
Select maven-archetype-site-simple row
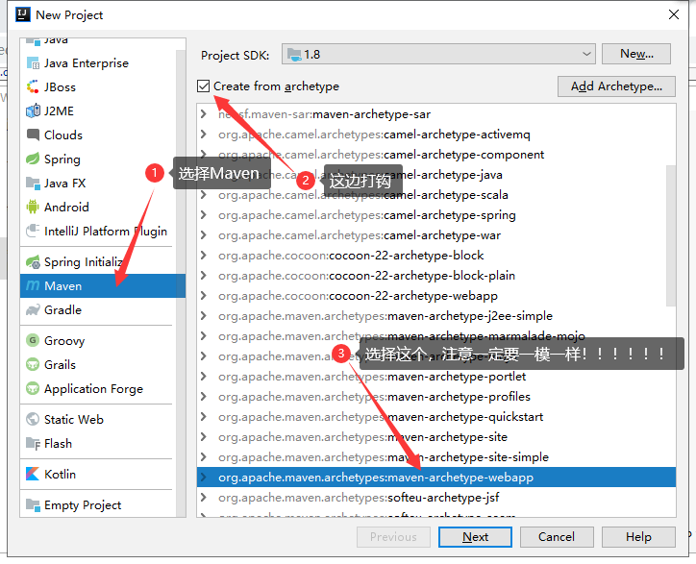436,457
